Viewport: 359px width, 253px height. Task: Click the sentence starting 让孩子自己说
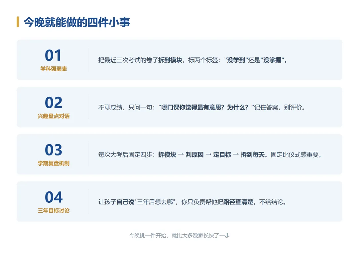[192, 202]
